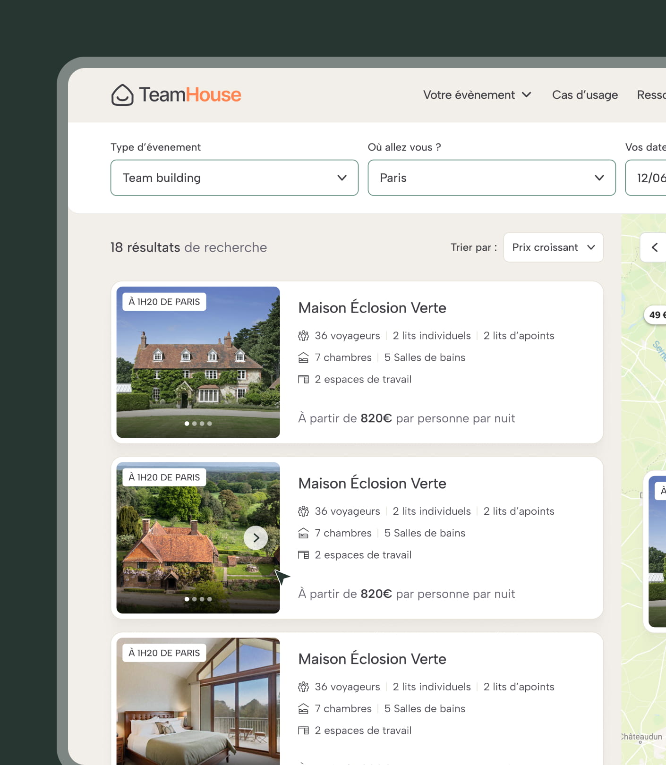This screenshot has height=765, width=666.
Task: Open the bedroom photo in the third listing
Action: 198,701
